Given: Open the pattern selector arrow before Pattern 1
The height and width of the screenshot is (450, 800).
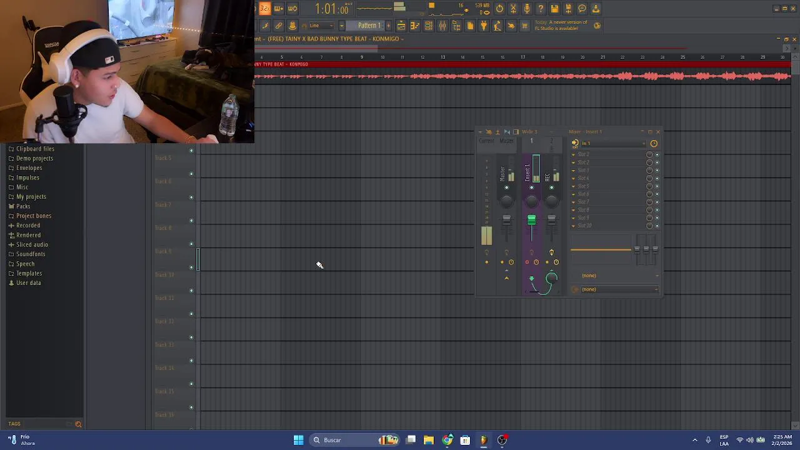Looking at the screenshot, I should click(342, 26).
